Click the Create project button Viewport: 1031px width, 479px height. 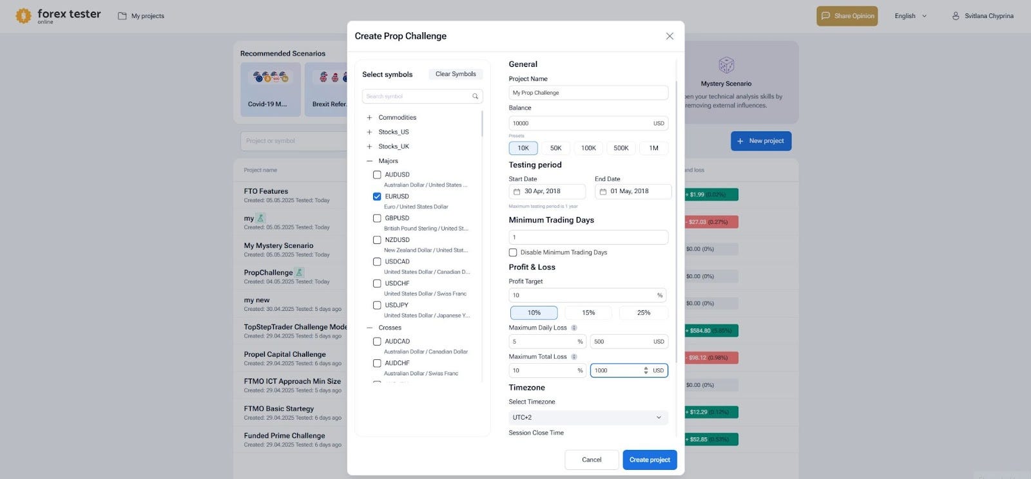click(x=650, y=460)
